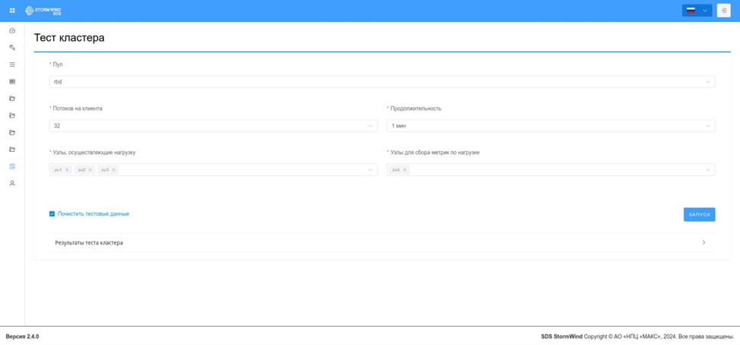
Task: Open the Узлы для сбора метрик selector
Action: (x=551, y=170)
